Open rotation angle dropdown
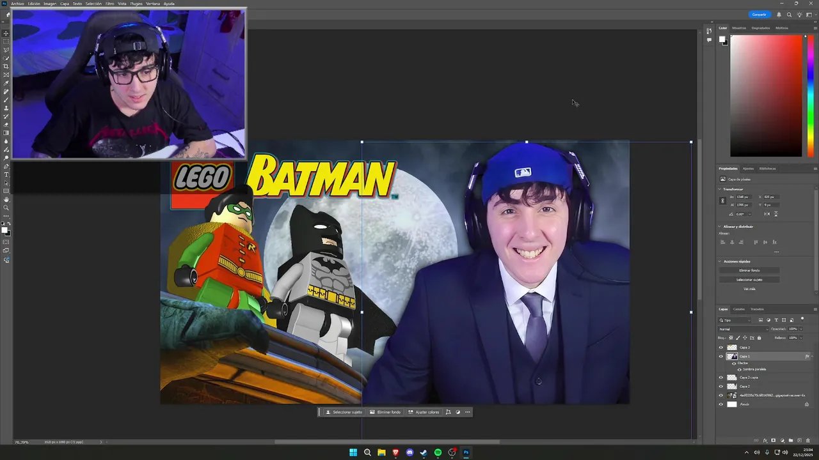 click(750, 214)
